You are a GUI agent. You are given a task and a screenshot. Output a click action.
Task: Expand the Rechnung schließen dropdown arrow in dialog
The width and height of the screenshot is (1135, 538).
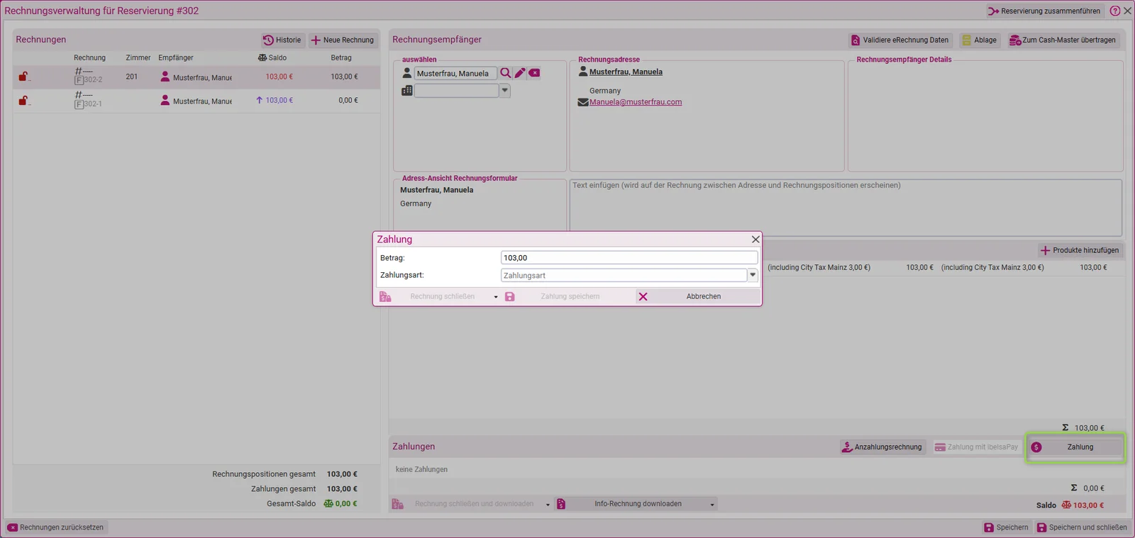496,297
